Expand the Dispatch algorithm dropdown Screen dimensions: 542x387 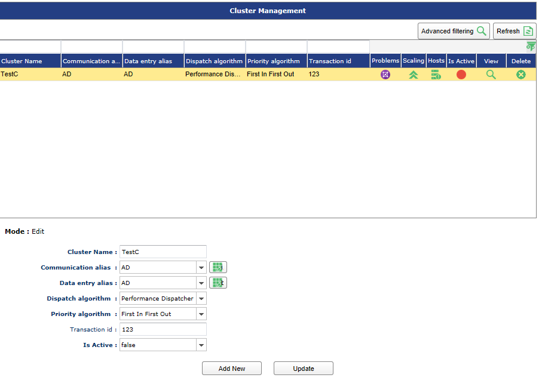click(x=201, y=298)
